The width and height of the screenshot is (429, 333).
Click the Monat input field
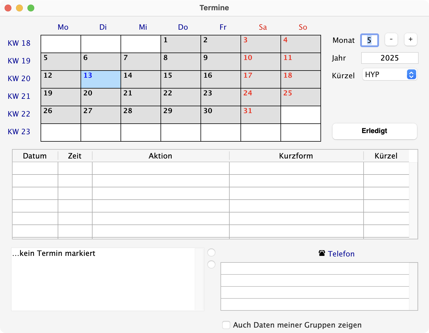[369, 40]
